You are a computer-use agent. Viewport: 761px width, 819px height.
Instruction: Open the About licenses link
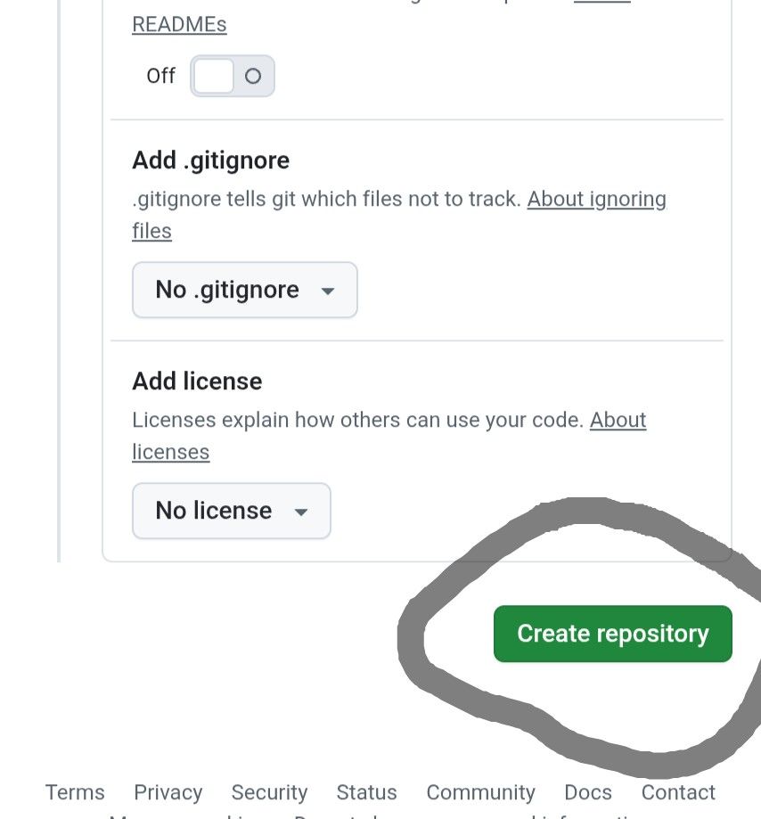pyautogui.click(x=618, y=420)
